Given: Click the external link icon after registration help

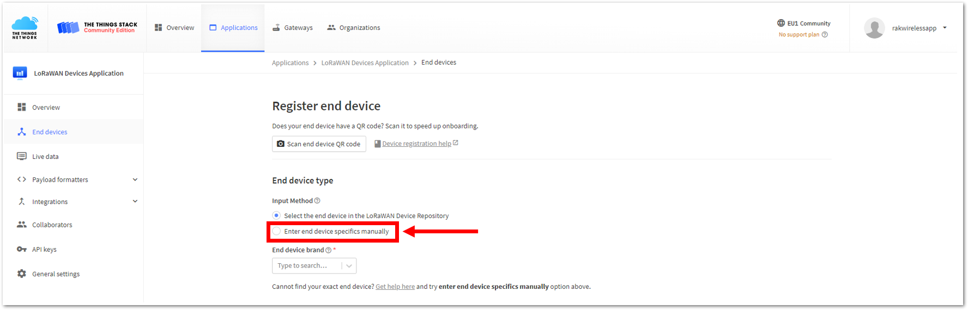Looking at the screenshot, I should pos(456,143).
